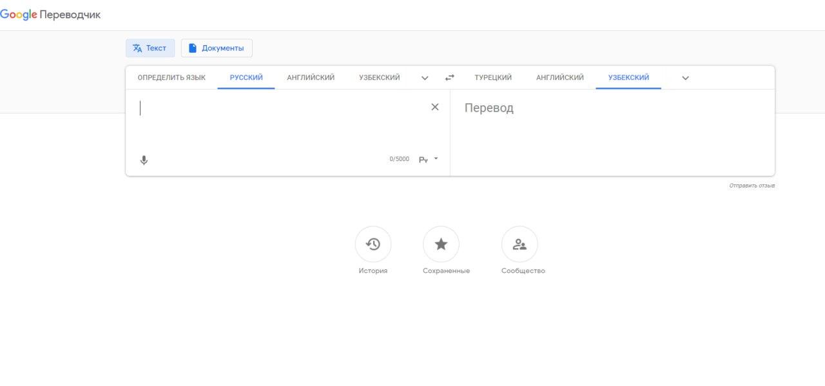Click the Google logo to go home
This screenshot has width=825, height=386.
click(x=18, y=14)
